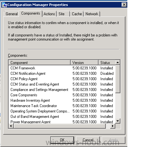Select the Network tab
Image resolution: width=165 pixels, height=147 pixels.
click(x=92, y=14)
